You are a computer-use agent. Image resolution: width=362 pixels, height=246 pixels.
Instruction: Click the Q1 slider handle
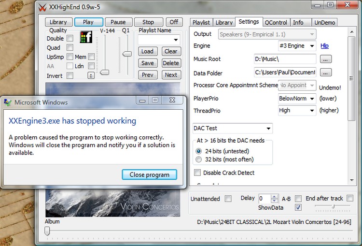[x=127, y=54]
